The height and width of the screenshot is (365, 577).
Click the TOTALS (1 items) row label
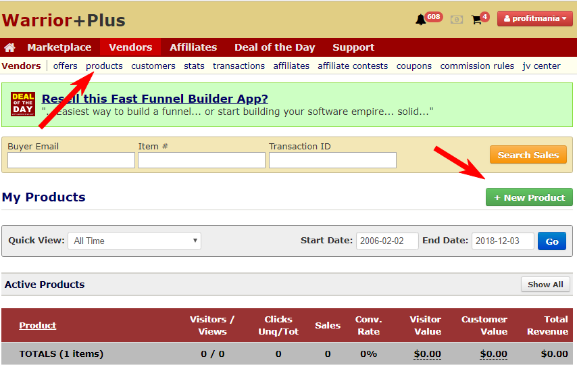click(61, 354)
